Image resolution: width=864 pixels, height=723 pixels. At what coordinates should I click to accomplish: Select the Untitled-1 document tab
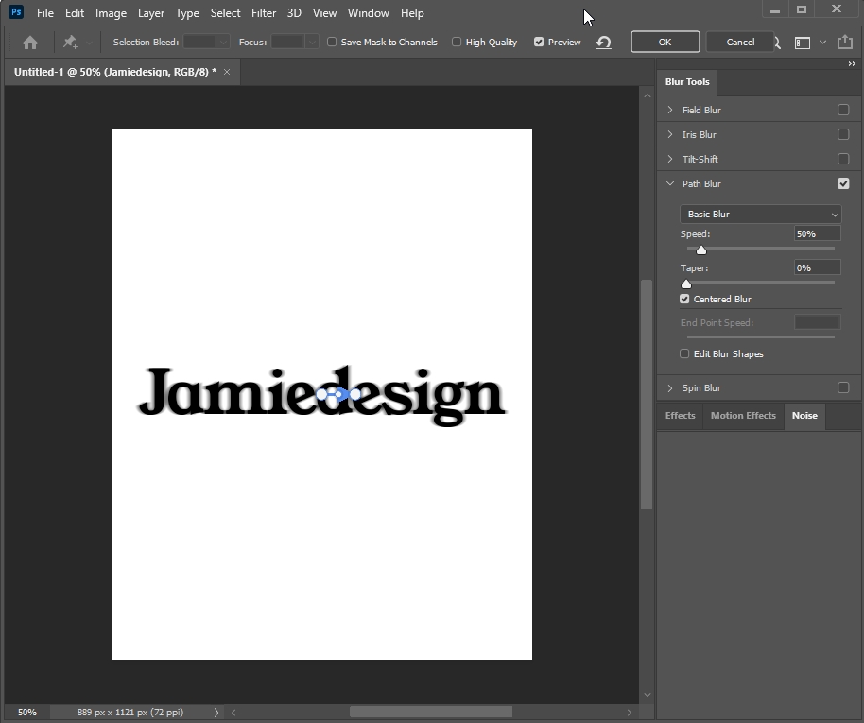click(x=114, y=72)
